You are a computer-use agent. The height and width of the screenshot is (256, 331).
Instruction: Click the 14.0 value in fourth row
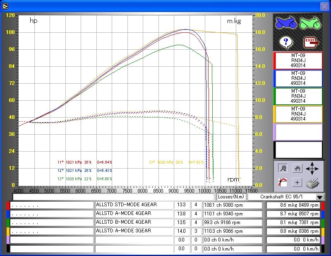[x=181, y=231]
